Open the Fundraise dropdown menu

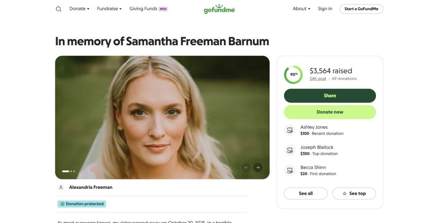(109, 9)
